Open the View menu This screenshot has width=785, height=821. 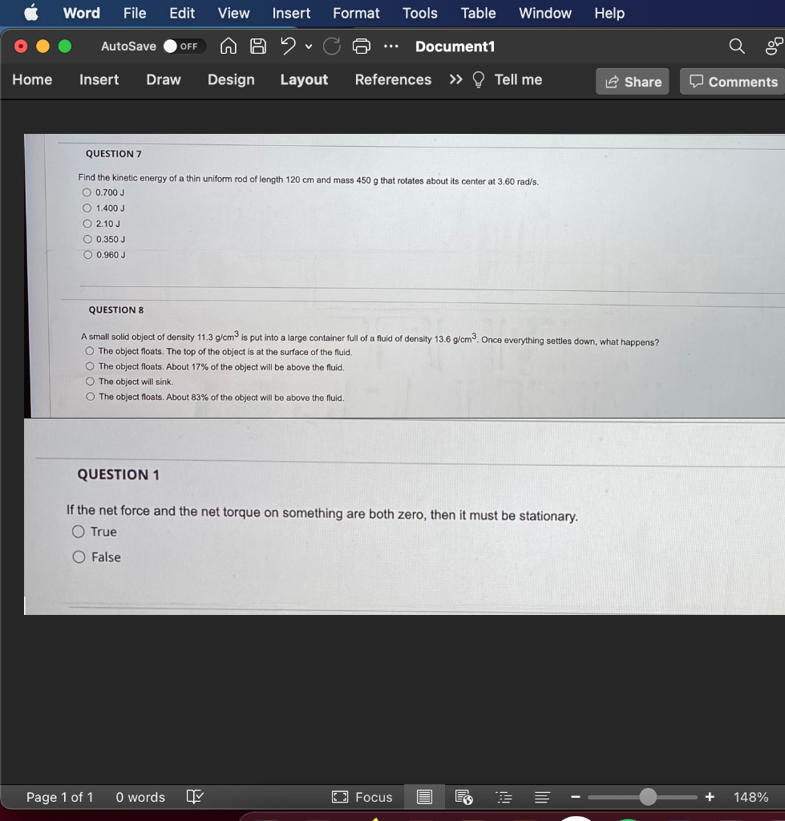click(233, 13)
